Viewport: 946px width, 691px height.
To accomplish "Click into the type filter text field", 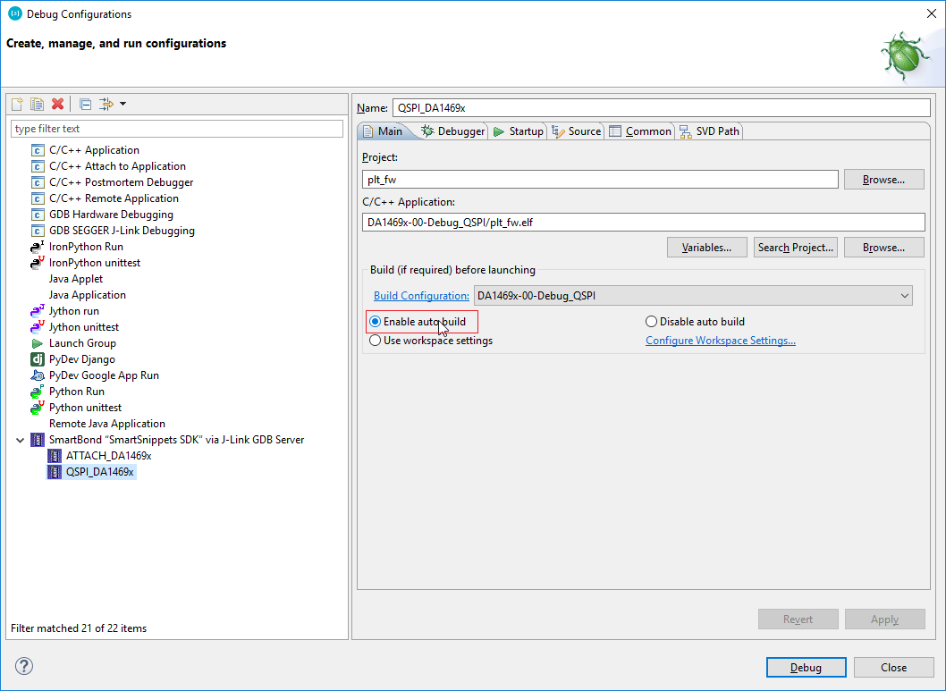I will coord(177,129).
